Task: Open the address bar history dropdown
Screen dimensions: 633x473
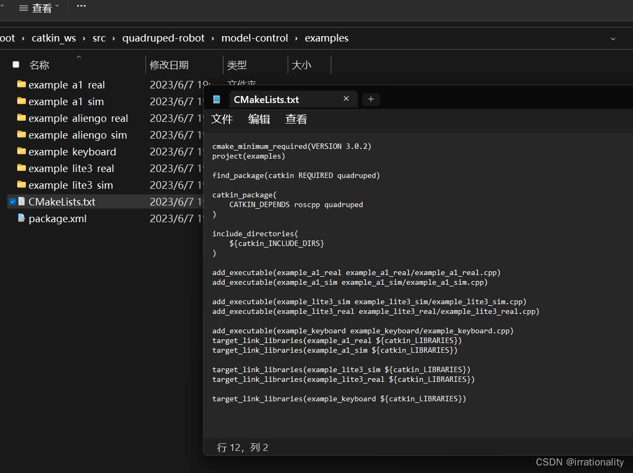Action: click(613, 38)
